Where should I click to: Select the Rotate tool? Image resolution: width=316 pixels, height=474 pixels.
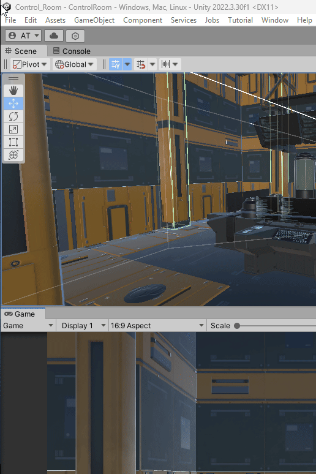click(13, 116)
